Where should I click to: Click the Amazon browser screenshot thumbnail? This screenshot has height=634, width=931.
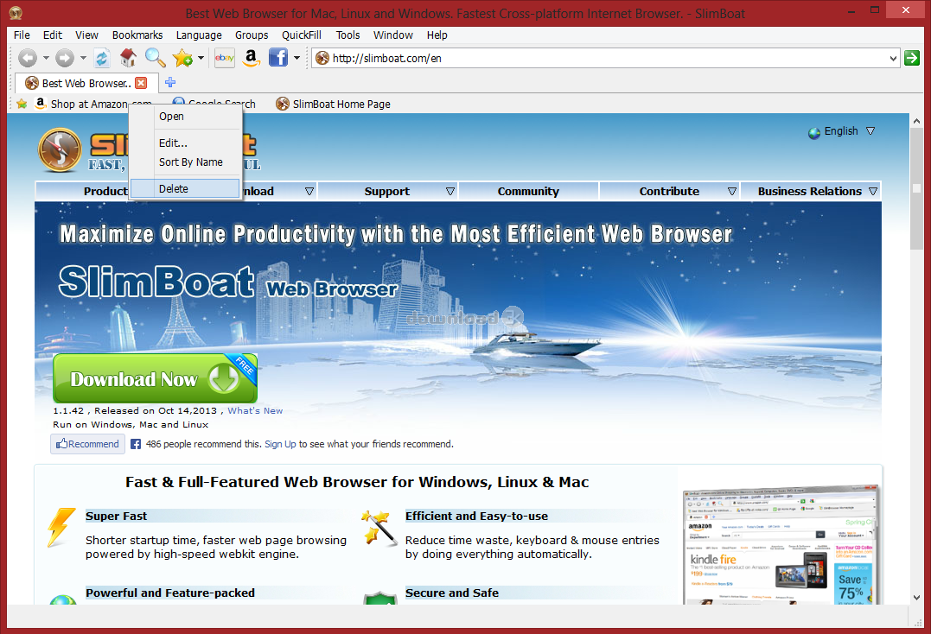tap(781, 546)
